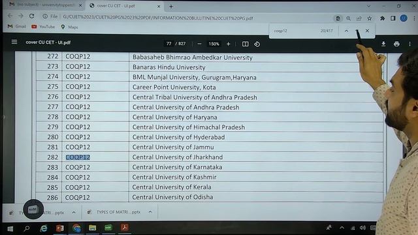The width and height of the screenshot is (418, 235).
Task: Click the floating screen recorder button
Action: point(33,209)
